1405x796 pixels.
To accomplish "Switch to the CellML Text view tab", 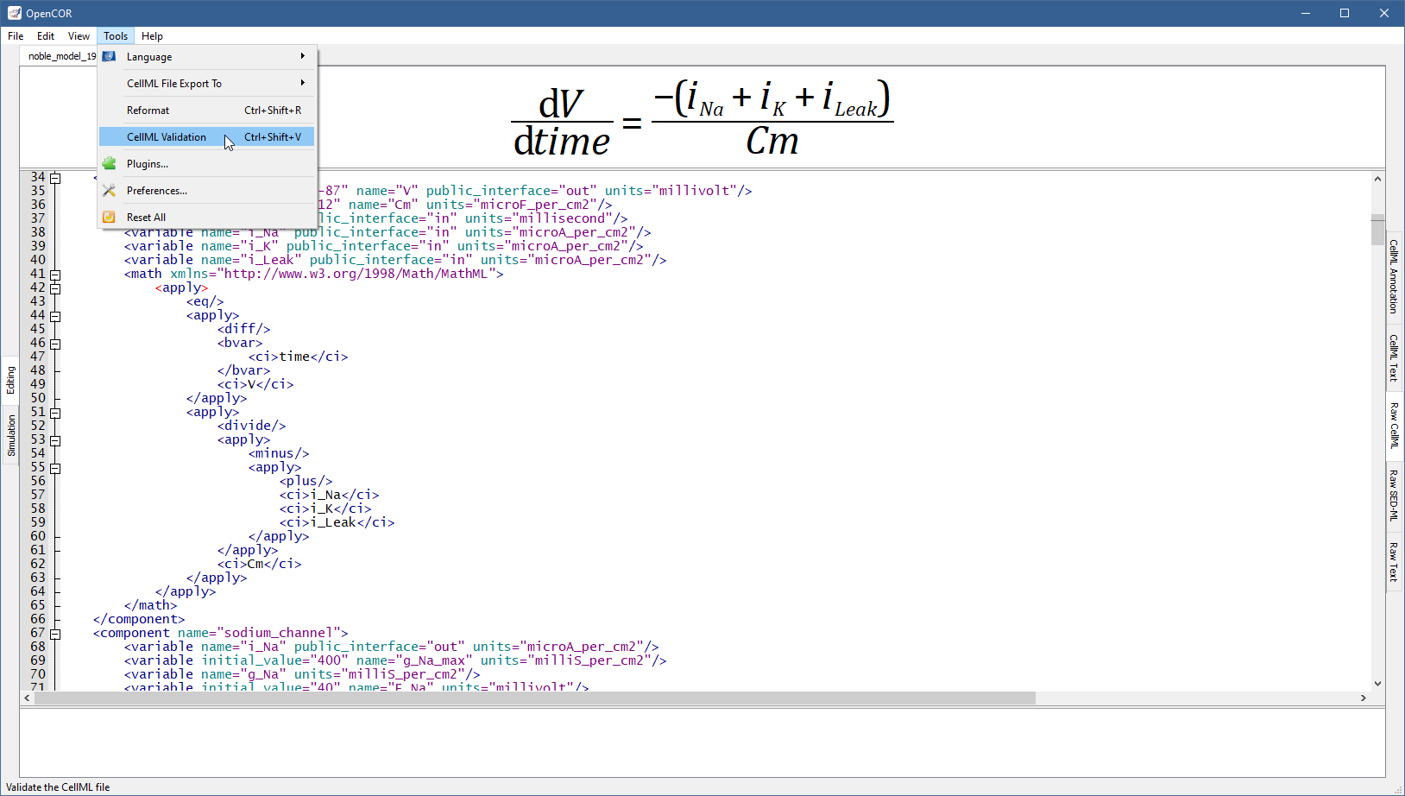I will tap(1393, 357).
